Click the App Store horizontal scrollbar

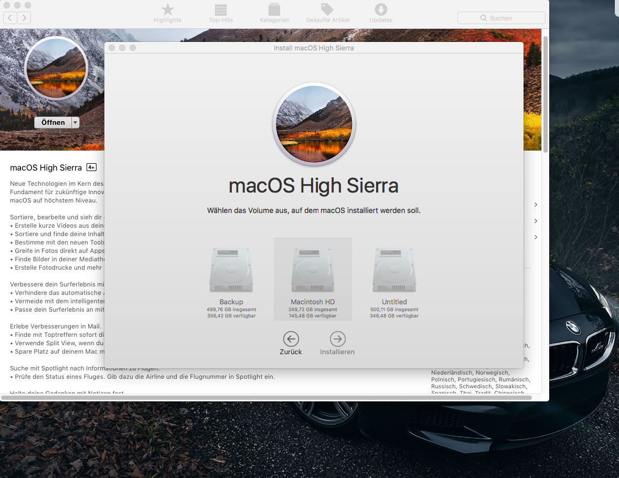tap(266, 398)
